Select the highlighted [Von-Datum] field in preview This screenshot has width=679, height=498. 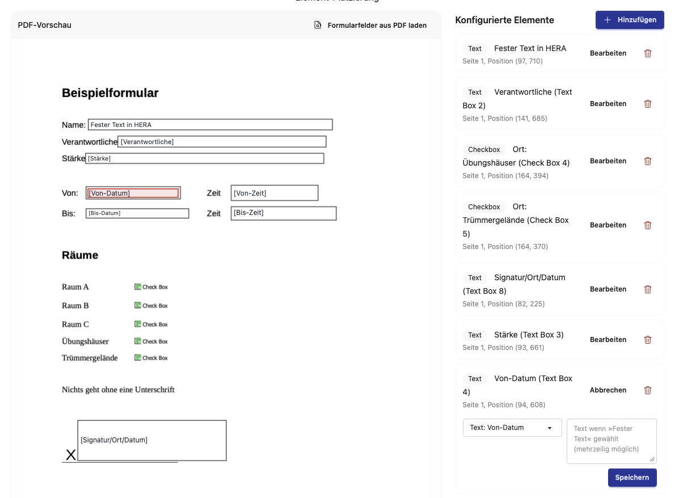[x=133, y=193]
